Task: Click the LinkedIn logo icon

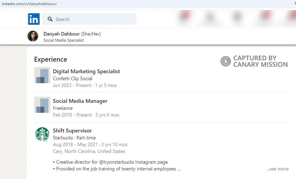Action: click(x=34, y=19)
